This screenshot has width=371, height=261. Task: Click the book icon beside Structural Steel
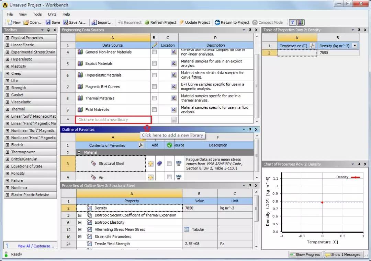(159, 163)
